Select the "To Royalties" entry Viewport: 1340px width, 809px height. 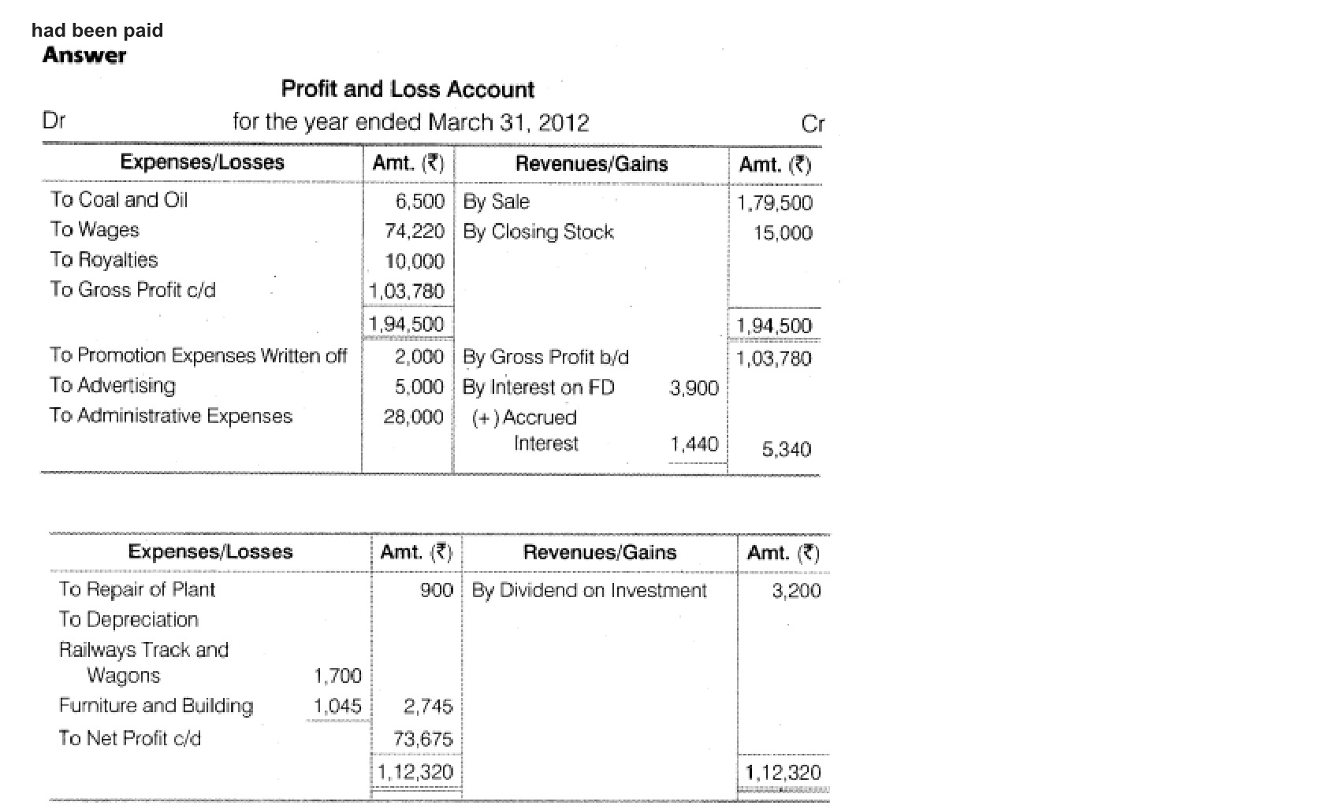point(104,260)
